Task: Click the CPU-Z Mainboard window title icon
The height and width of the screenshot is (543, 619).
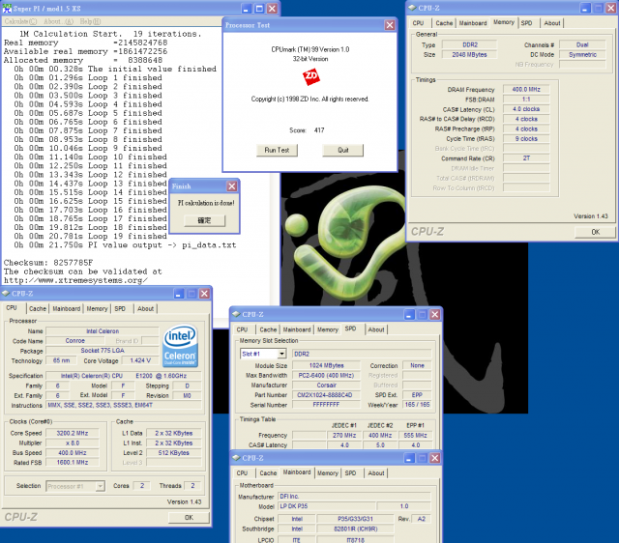Action: tap(236, 458)
